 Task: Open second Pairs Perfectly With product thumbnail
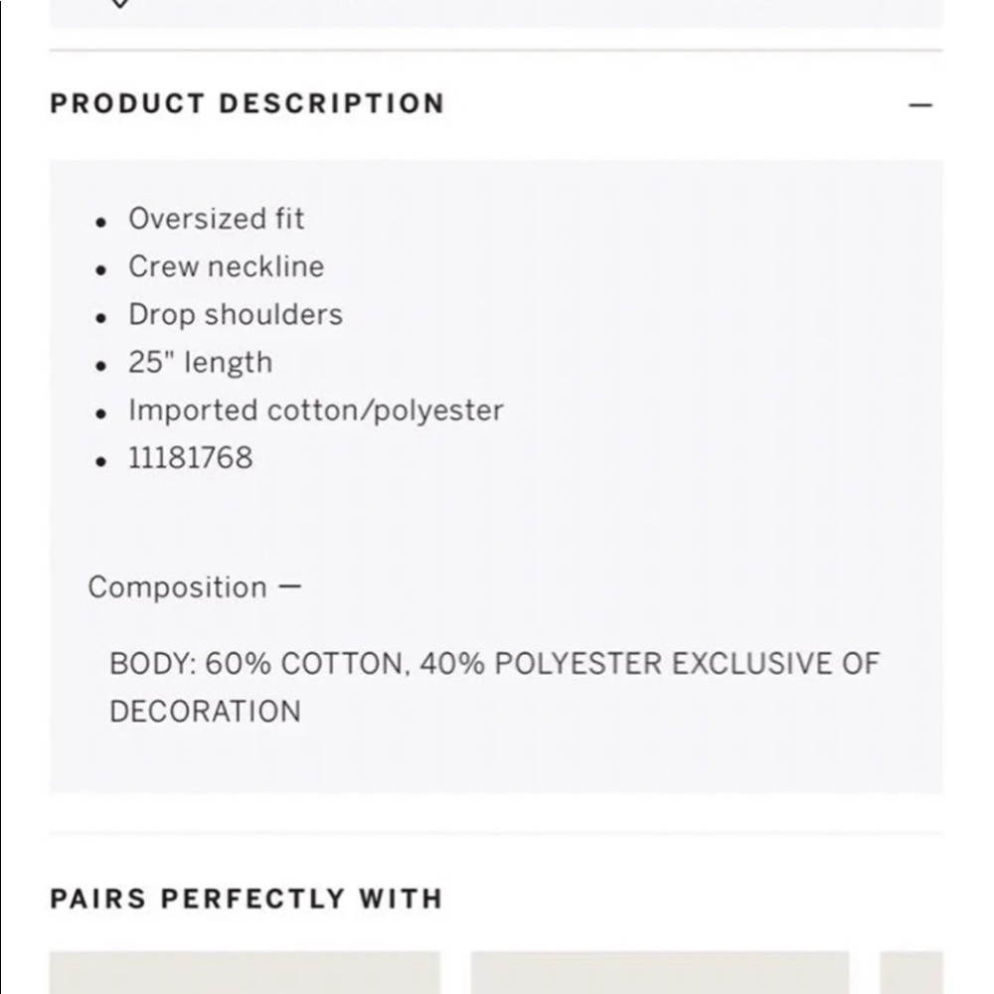[660, 973]
